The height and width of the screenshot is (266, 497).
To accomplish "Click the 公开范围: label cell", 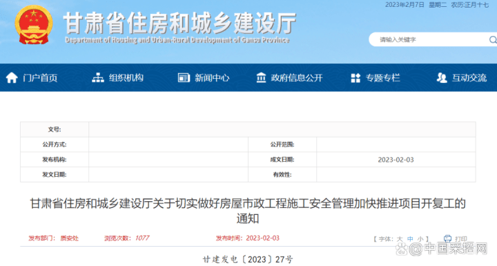I will 282,144.
